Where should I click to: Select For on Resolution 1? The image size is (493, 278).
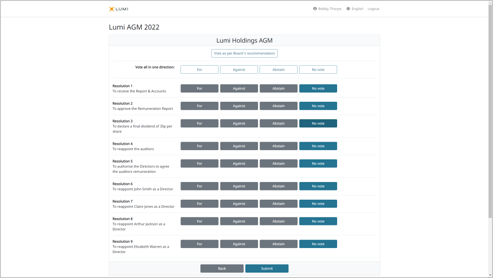point(199,88)
